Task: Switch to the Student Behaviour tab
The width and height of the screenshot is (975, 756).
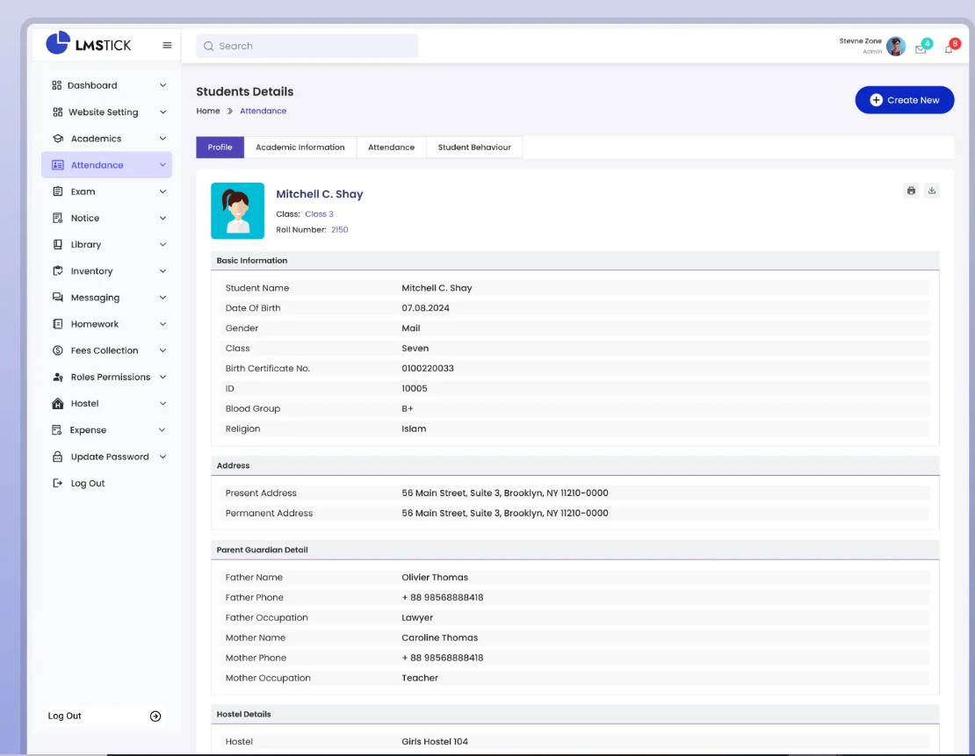Action: (474, 148)
